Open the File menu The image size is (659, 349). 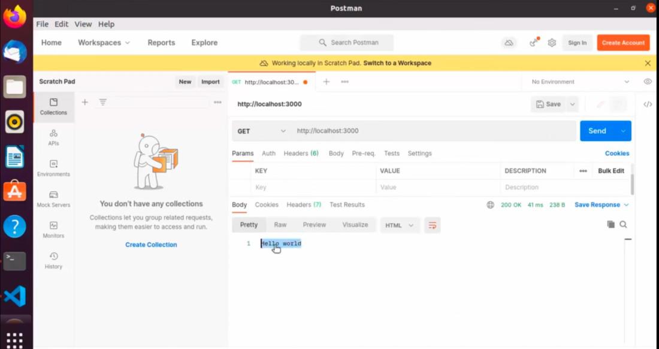click(42, 24)
